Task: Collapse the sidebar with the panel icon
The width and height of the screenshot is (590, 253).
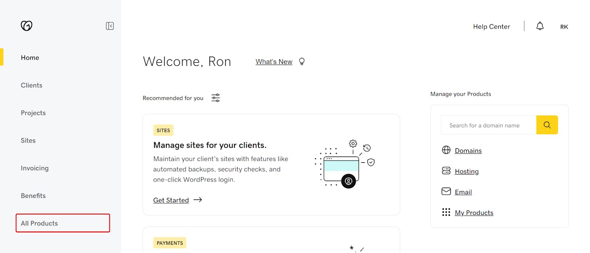Action: [110, 26]
